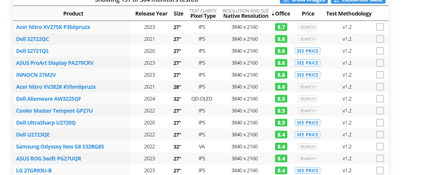Tick compare checkbox for Acer Nitro XV282K
The image size is (422, 175).
click(x=380, y=87)
